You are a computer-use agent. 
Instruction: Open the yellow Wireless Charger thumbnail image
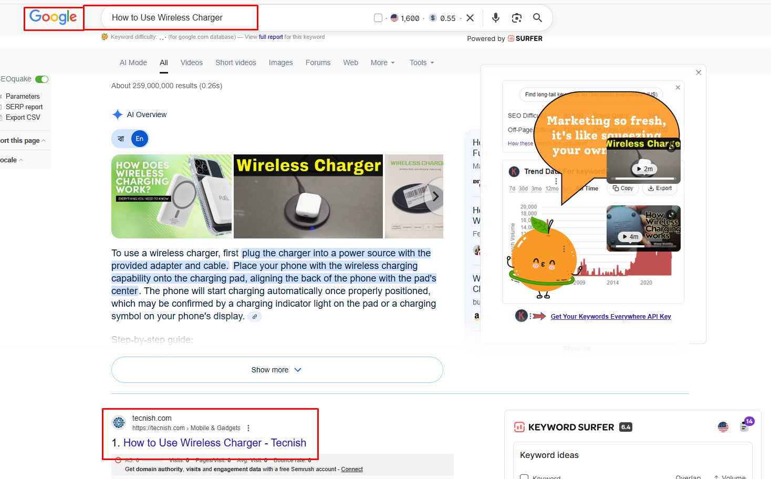click(308, 196)
